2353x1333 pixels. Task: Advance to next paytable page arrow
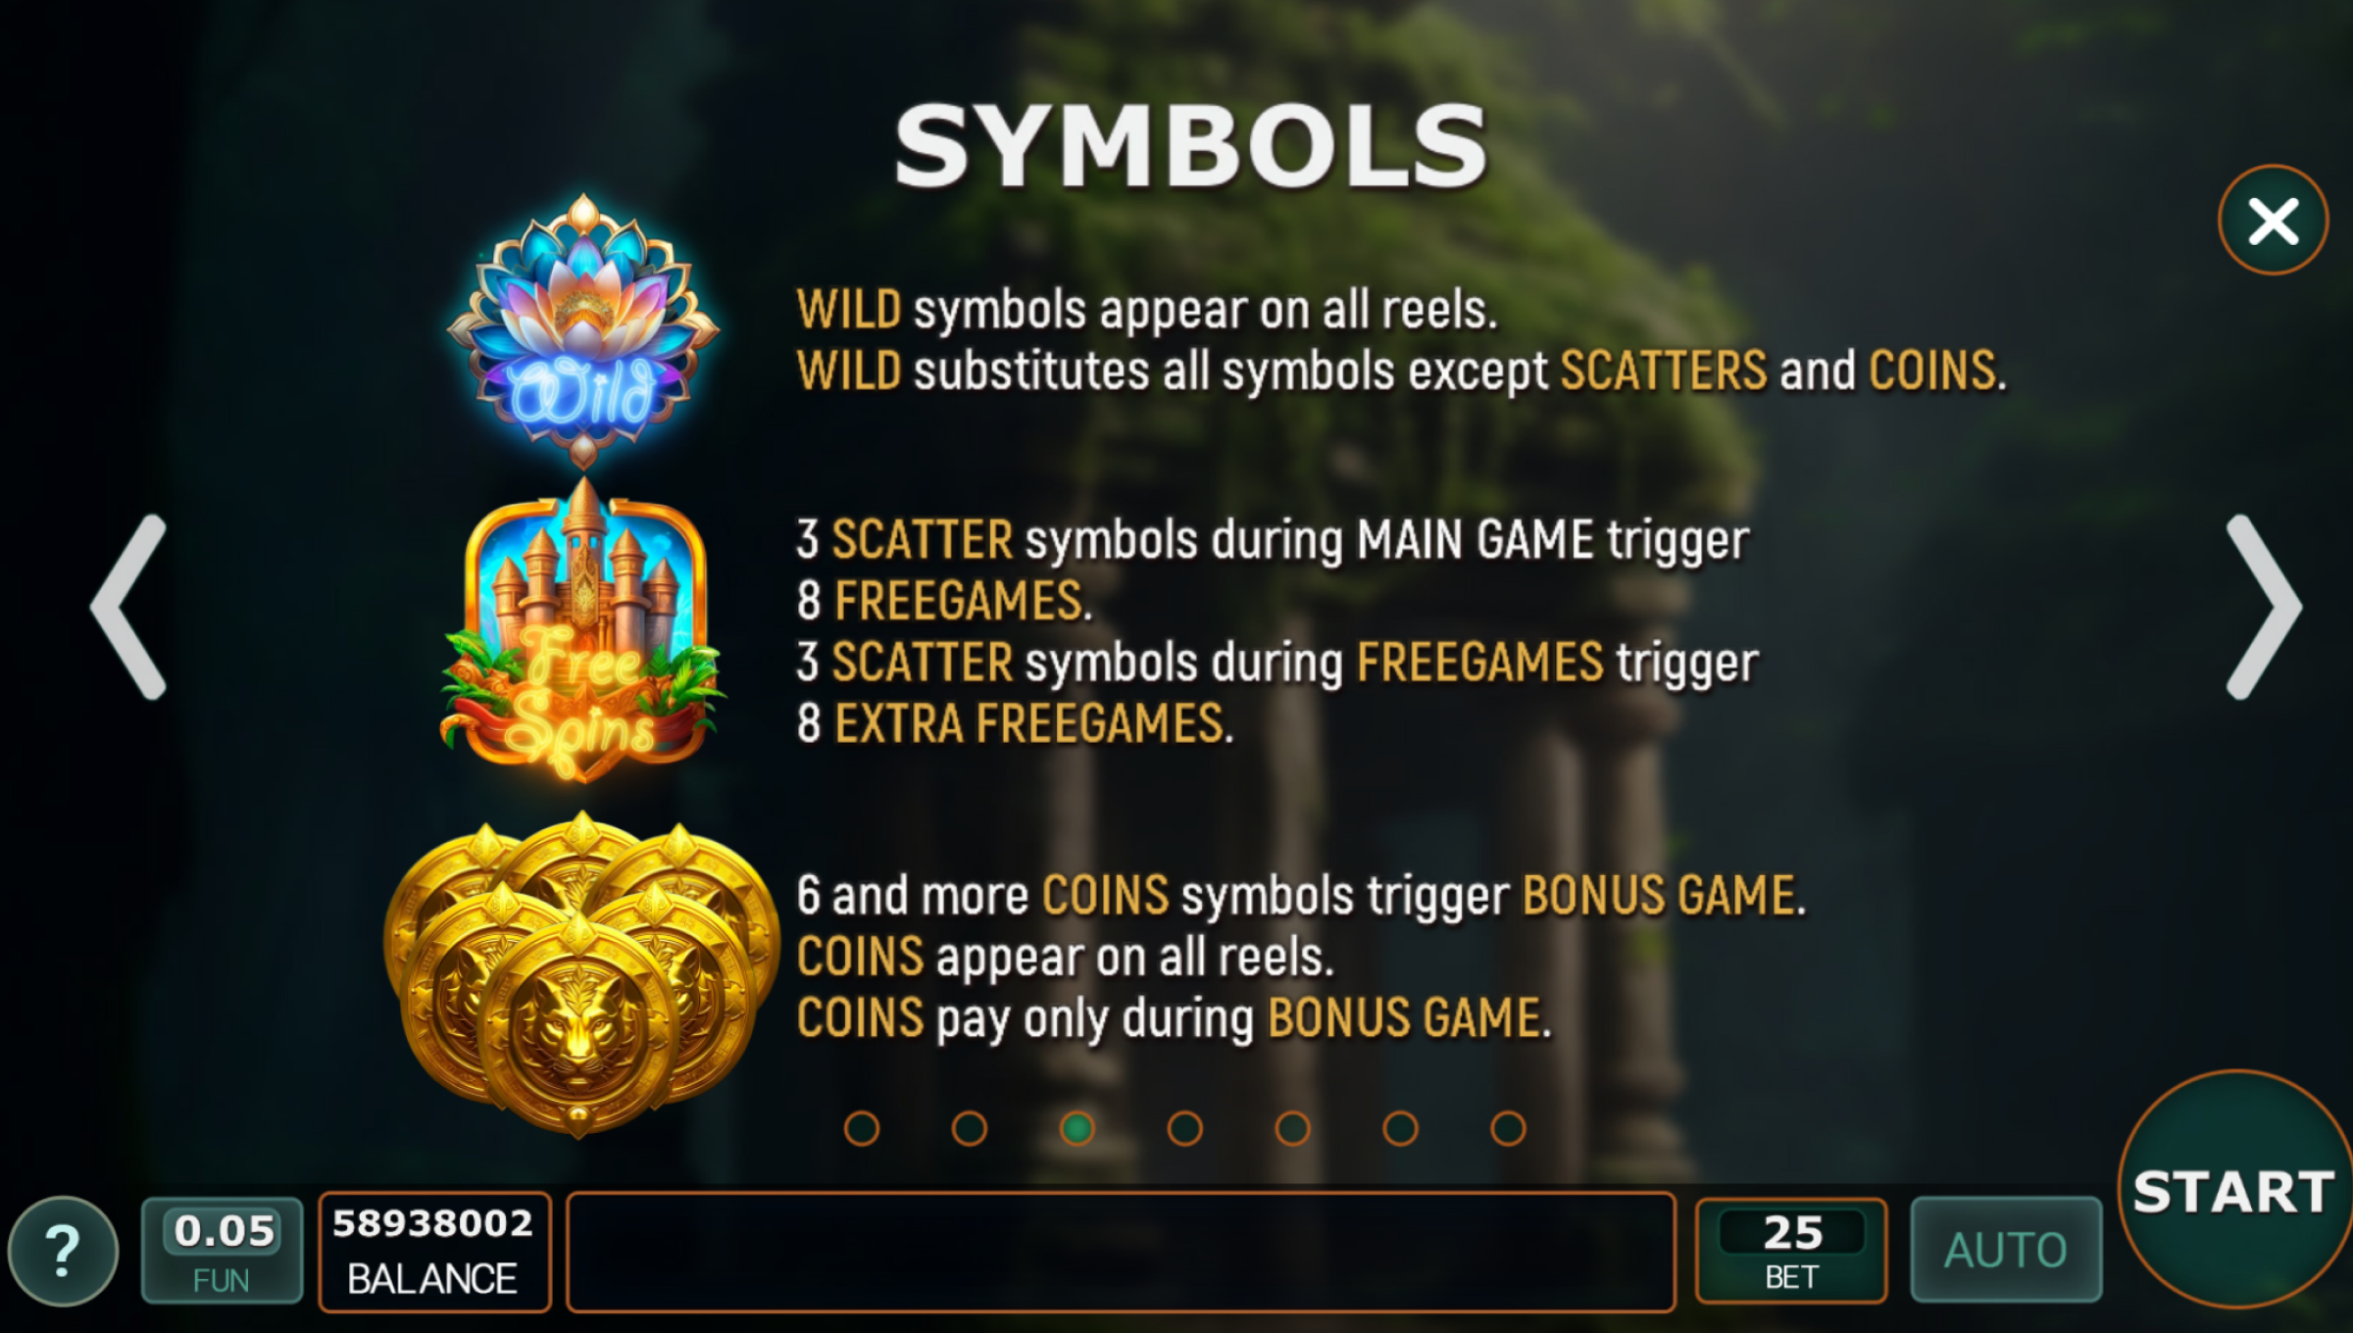[2264, 607]
